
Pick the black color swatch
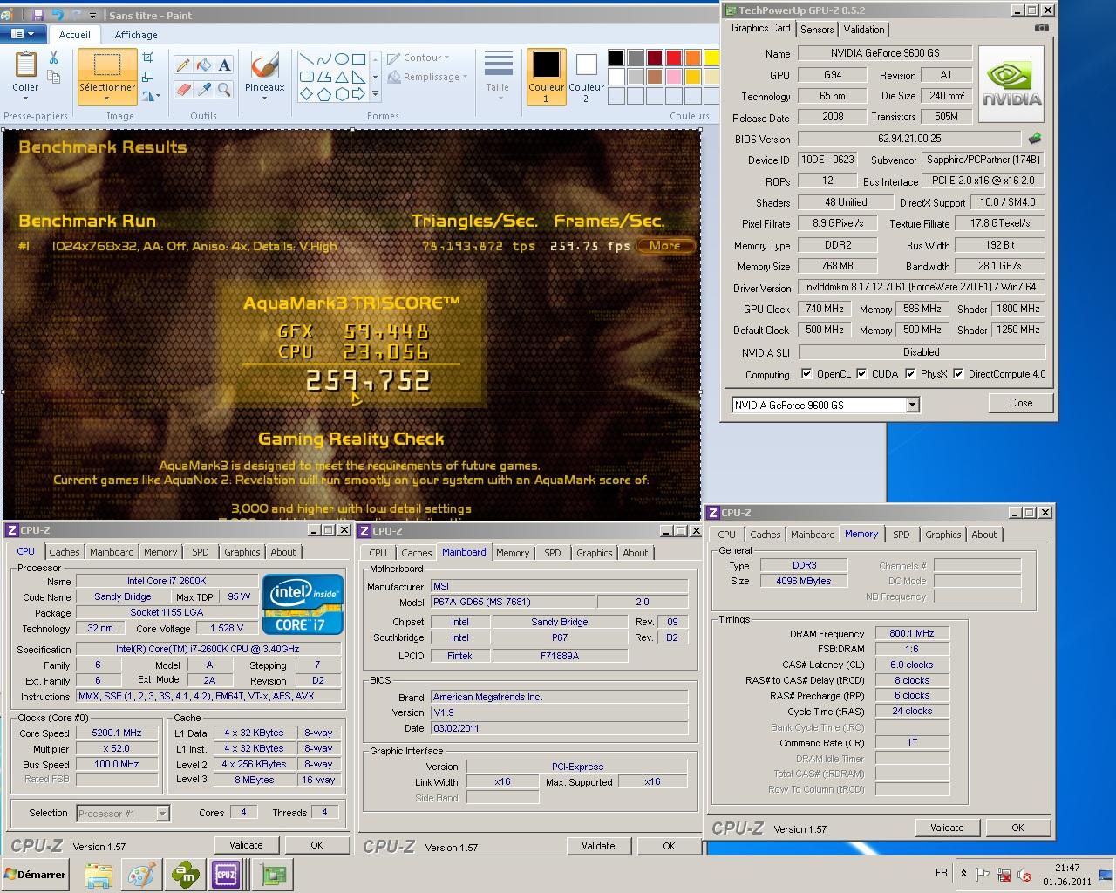click(616, 58)
